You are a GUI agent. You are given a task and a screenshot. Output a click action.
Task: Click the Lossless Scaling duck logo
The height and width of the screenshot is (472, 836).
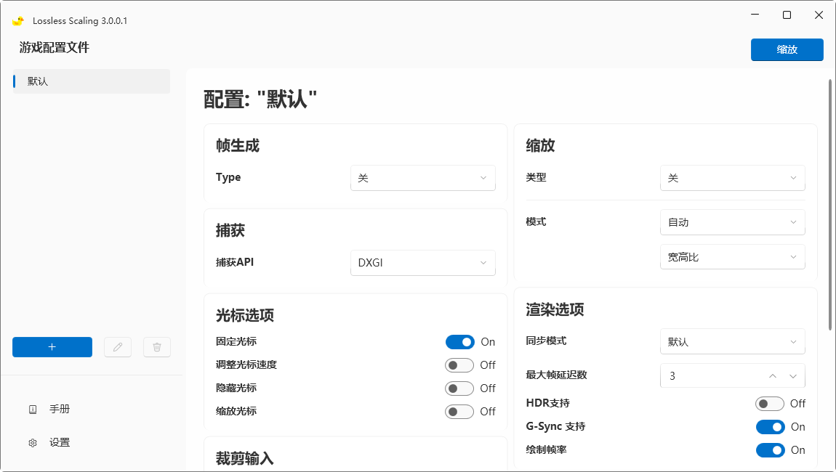click(x=17, y=21)
